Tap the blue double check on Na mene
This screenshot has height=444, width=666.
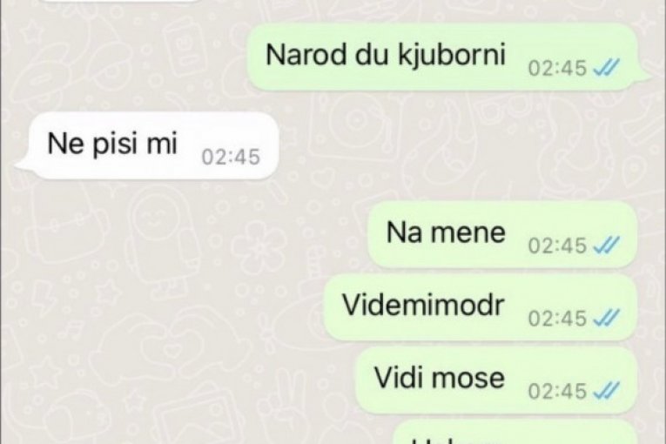[607, 246]
